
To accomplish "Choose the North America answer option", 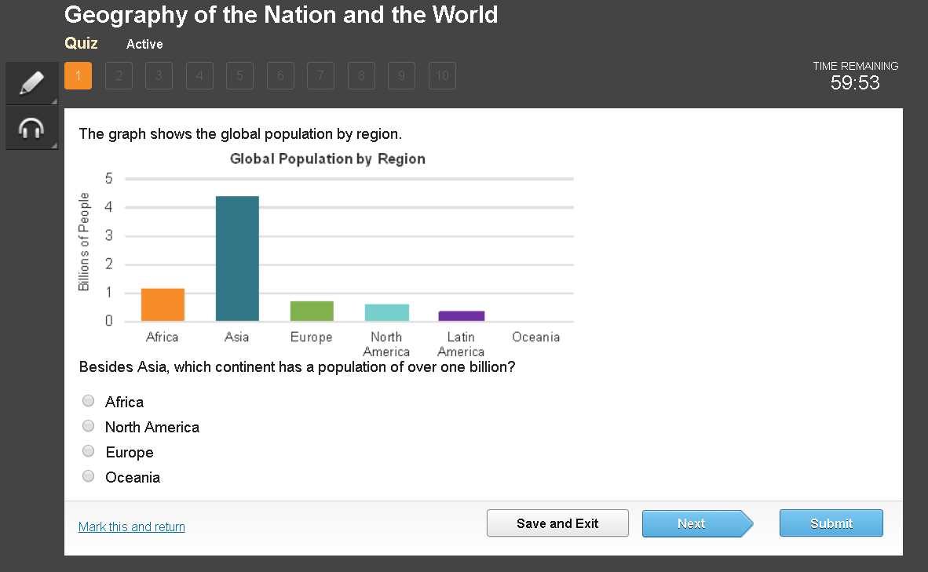I will click(x=88, y=426).
